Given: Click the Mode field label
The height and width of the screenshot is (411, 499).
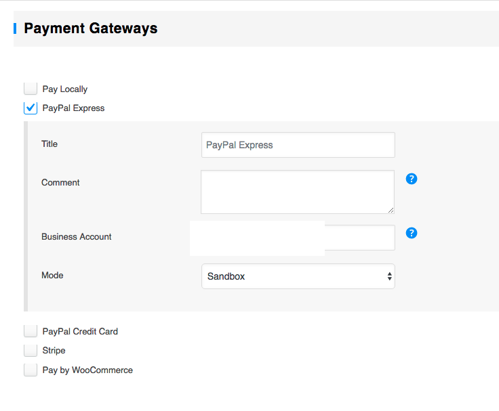Looking at the screenshot, I should pyautogui.click(x=52, y=275).
